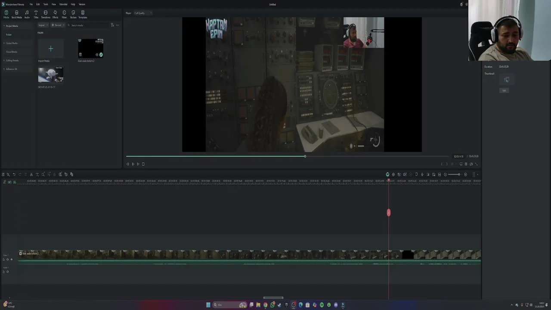
Task: Click the preview progress bar handle
Action: [305, 156]
